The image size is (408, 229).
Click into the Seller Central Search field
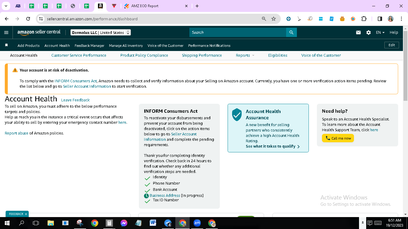click(238, 33)
